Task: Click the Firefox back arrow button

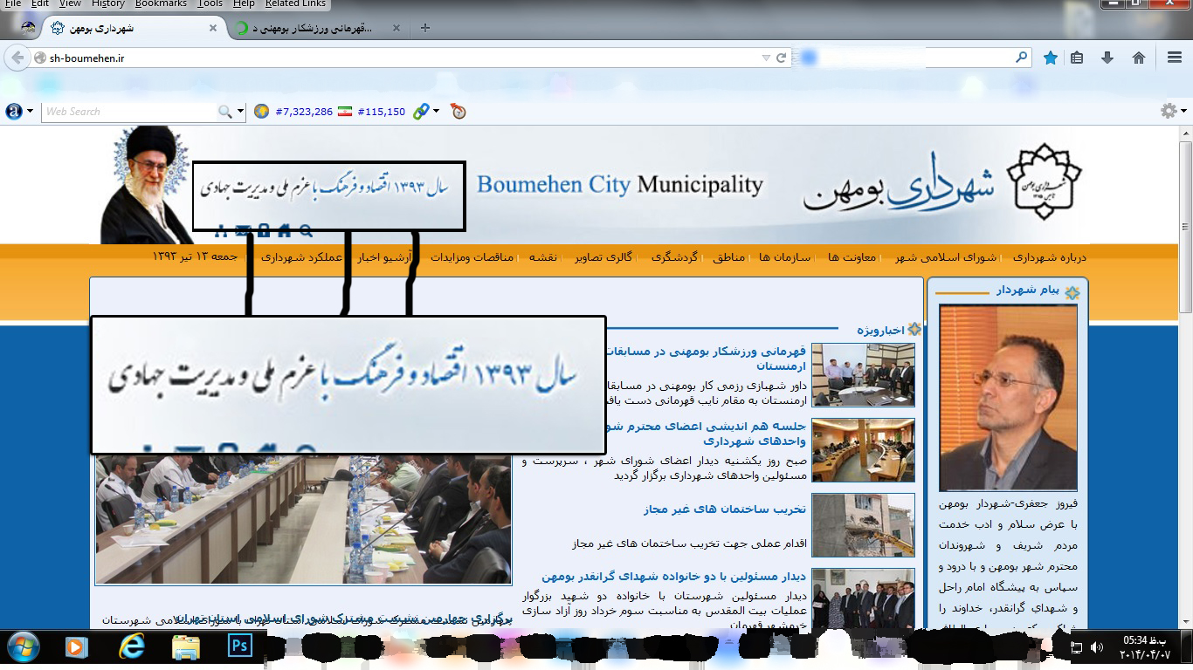Action: (x=17, y=58)
